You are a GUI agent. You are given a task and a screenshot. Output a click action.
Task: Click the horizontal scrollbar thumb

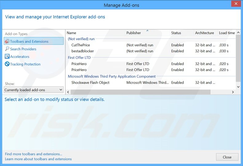[141, 92]
